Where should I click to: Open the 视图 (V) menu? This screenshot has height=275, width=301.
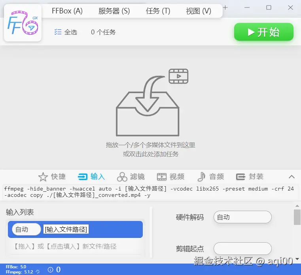[x=199, y=11]
